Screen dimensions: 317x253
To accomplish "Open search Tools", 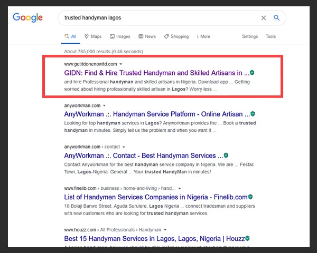I will [271, 36].
